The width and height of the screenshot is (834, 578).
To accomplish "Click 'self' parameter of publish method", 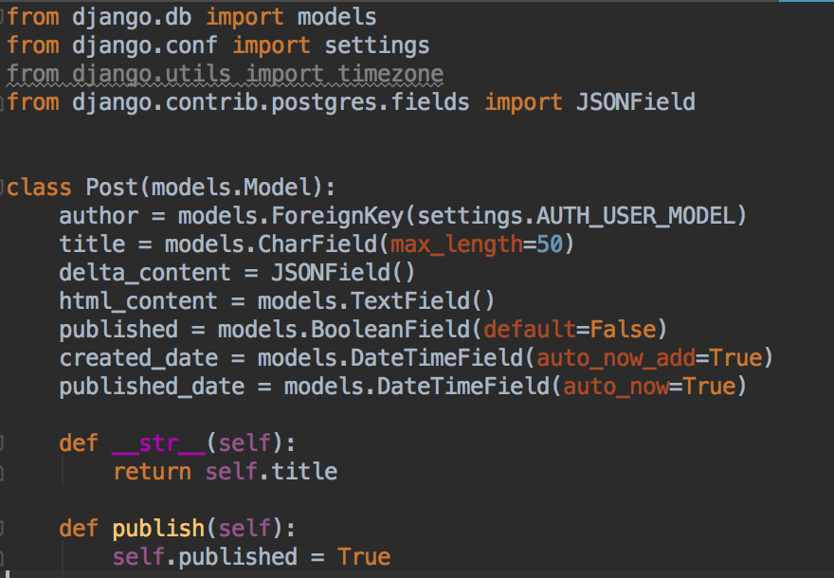I will 245,528.
